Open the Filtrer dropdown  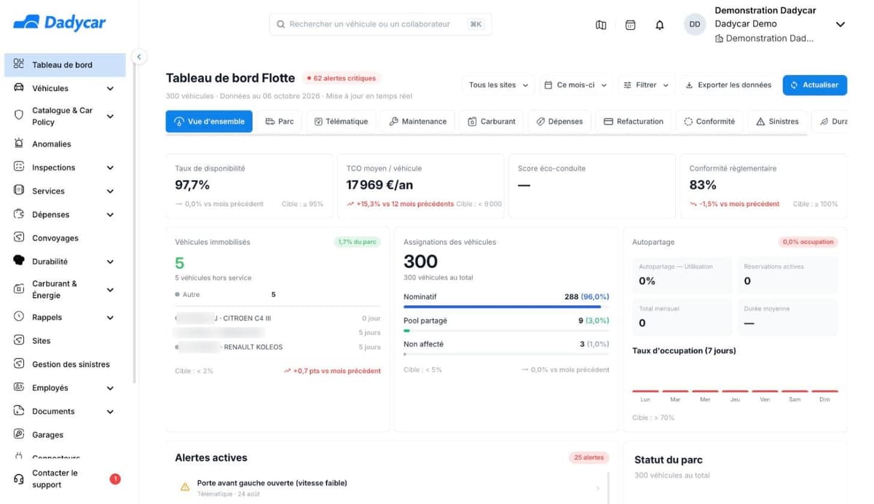pos(646,85)
